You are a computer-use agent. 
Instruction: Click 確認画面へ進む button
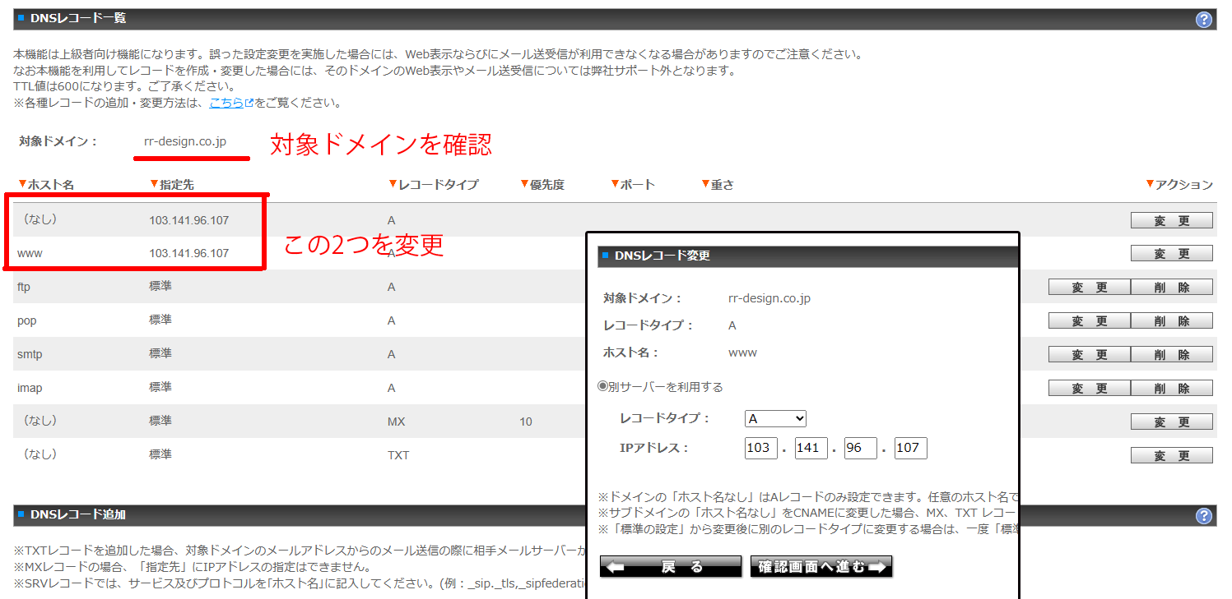click(821, 567)
